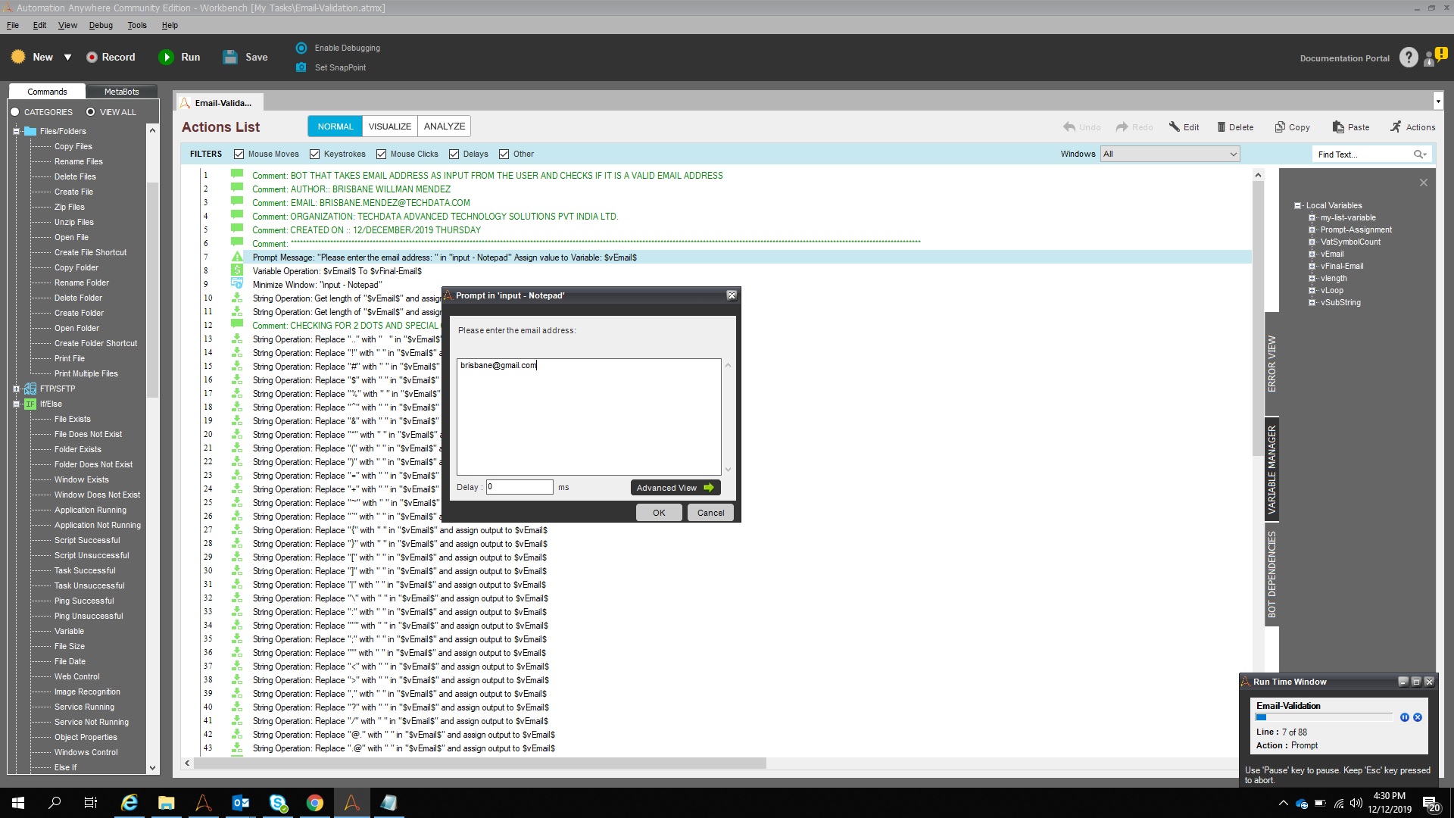Expand the FTP/SFTP command category

[x=16, y=389]
